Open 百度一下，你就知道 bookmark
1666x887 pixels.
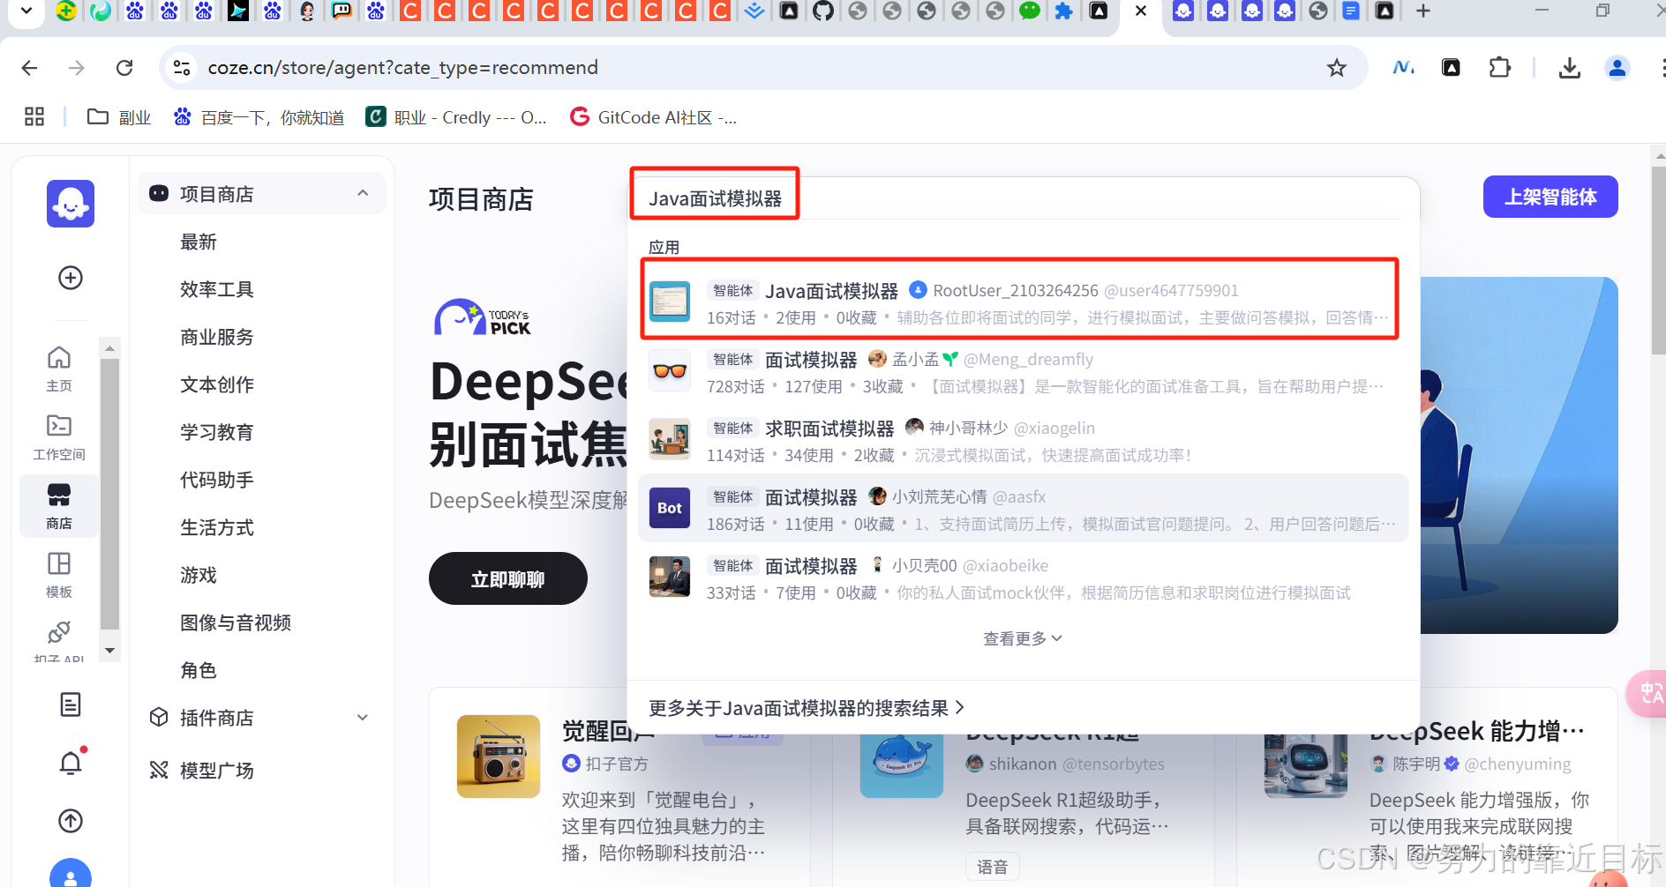[259, 117]
